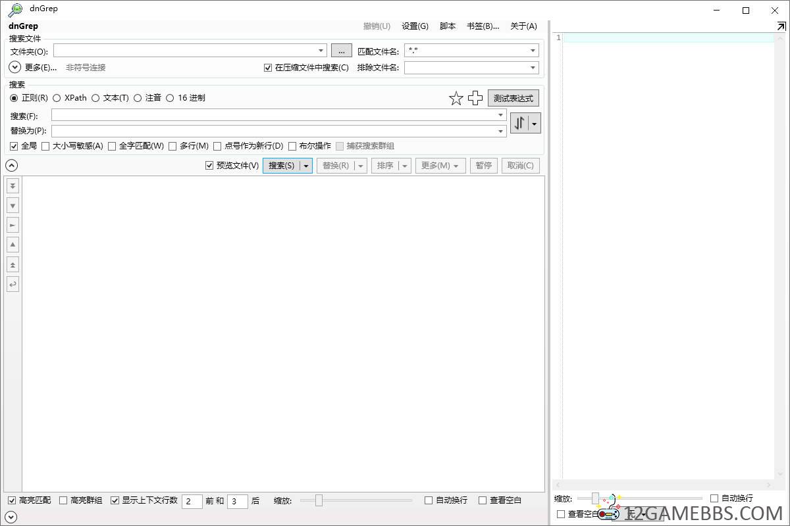The image size is (790, 526).
Task: Uncheck the 高亮匹配 option
Action: (x=12, y=500)
